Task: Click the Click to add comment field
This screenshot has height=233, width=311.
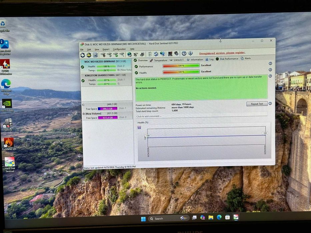Action: pos(202,116)
